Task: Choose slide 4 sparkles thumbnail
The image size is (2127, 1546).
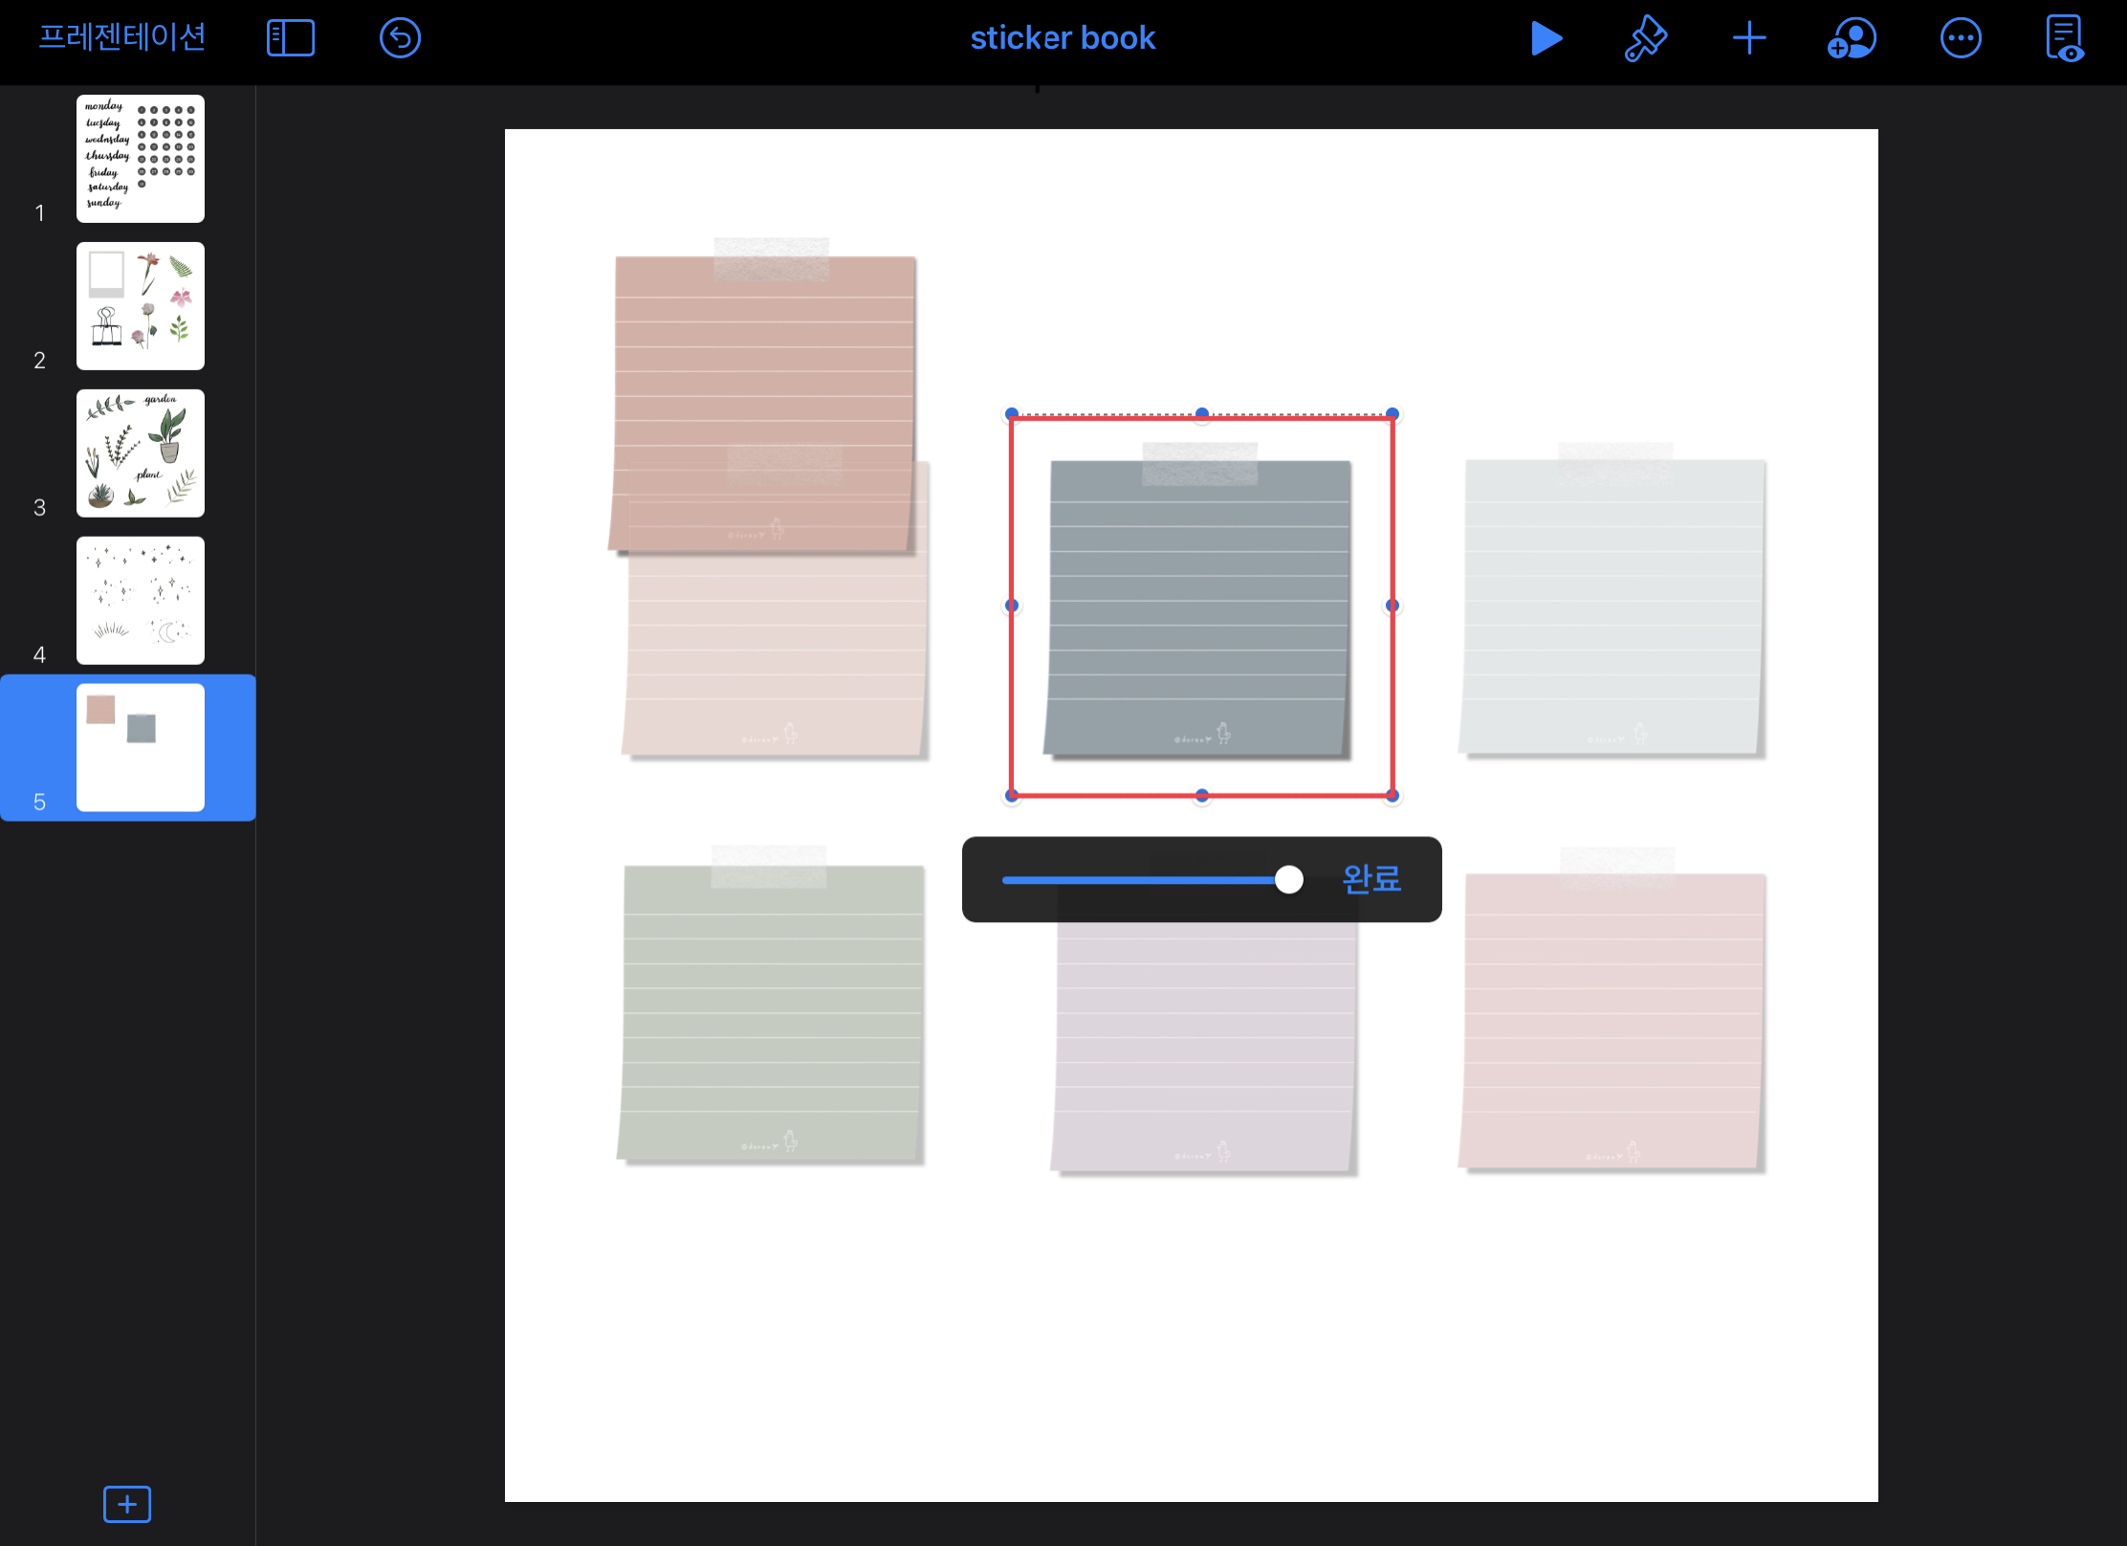Action: pyautogui.click(x=141, y=601)
